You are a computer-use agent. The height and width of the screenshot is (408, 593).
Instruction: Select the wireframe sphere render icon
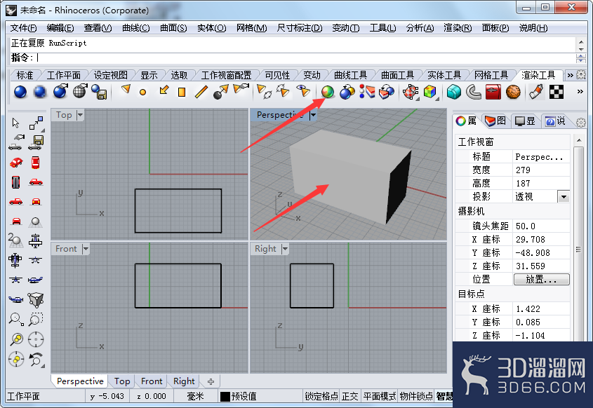pyautogui.click(x=80, y=91)
